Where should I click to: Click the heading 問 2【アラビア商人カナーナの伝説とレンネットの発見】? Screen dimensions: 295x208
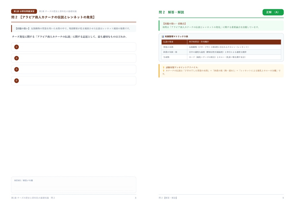point(53,17)
